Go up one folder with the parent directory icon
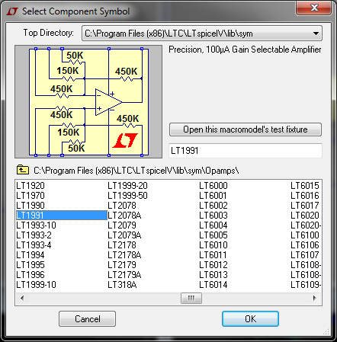This screenshot has width=337, height=342. tap(23, 170)
